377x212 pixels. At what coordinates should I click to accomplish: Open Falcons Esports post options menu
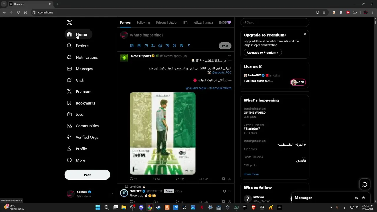229,56
